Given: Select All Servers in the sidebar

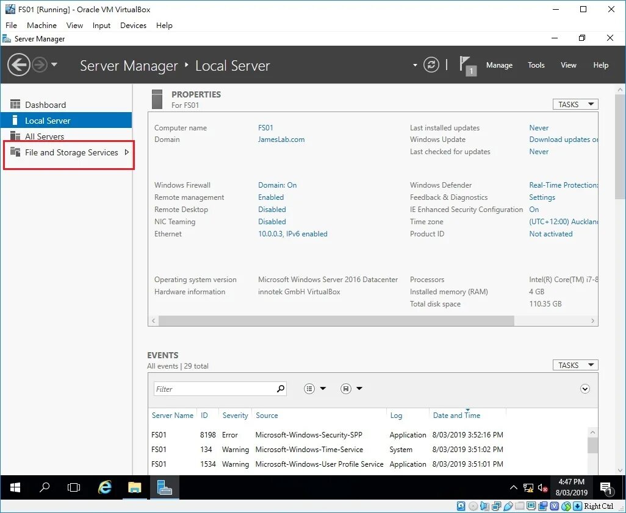Looking at the screenshot, I should click(67, 136).
